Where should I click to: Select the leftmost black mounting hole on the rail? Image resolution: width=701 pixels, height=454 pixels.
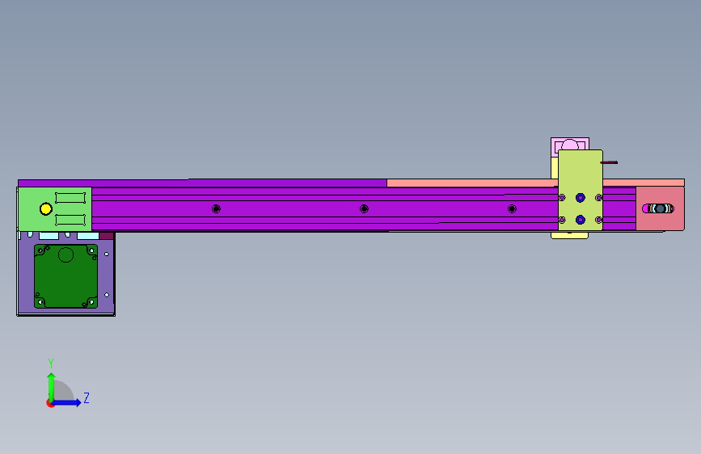tap(216, 208)
